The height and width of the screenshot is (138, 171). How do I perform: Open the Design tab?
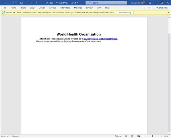[x=42, y=8]
